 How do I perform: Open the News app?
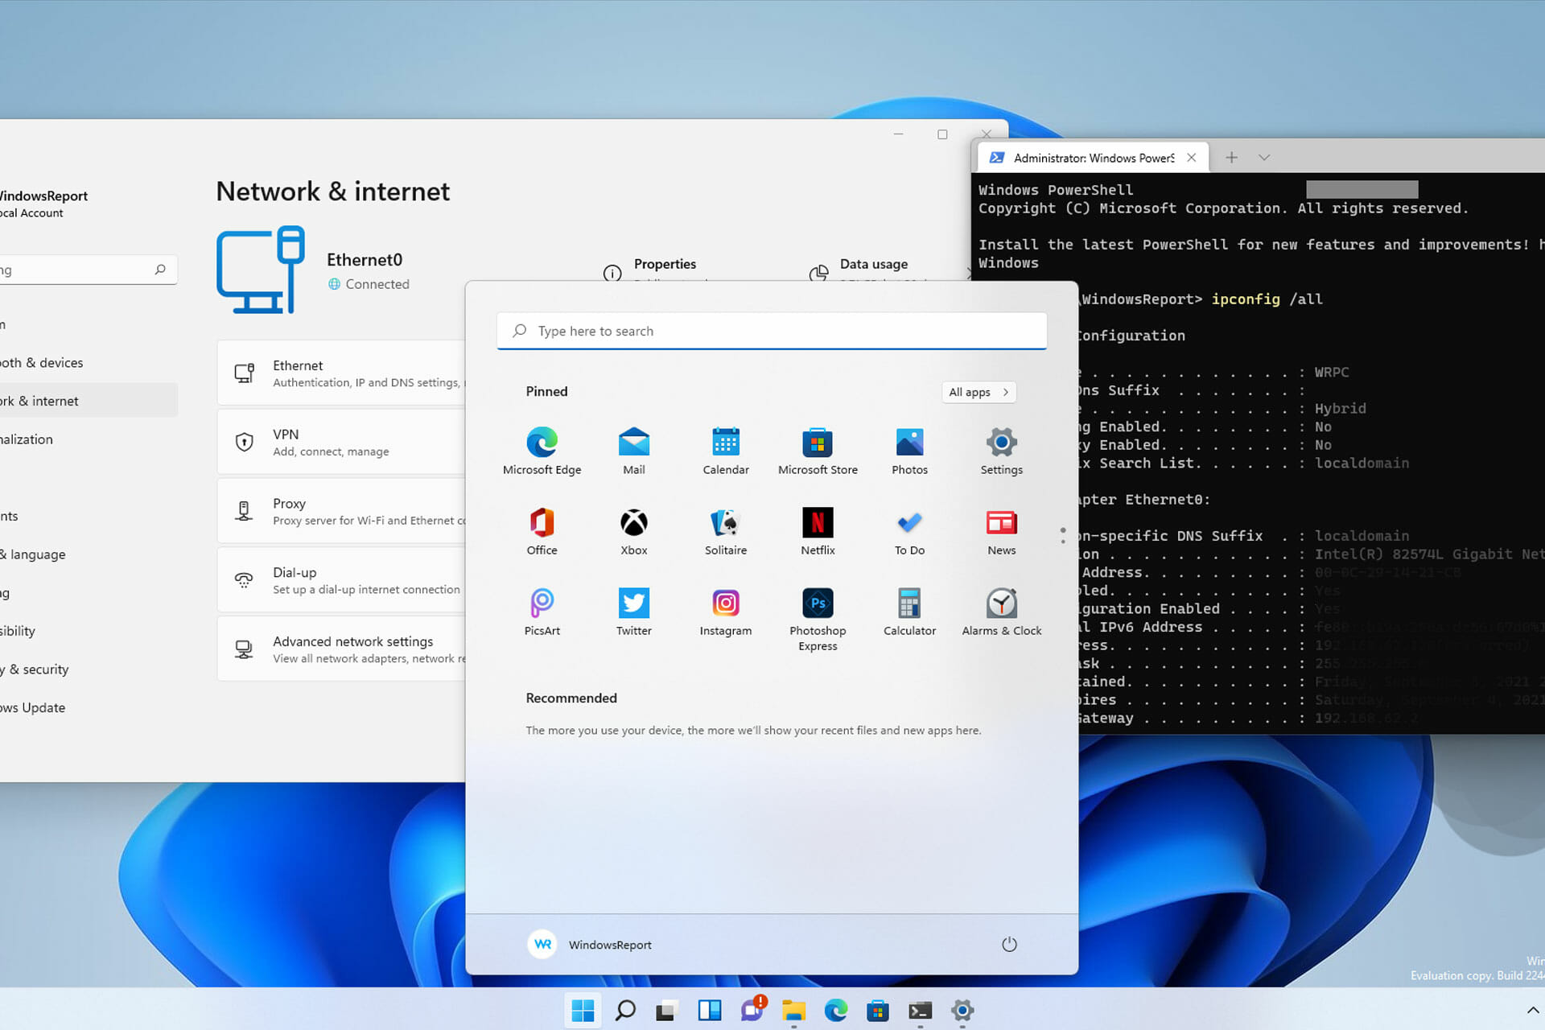pos(1001,532)
